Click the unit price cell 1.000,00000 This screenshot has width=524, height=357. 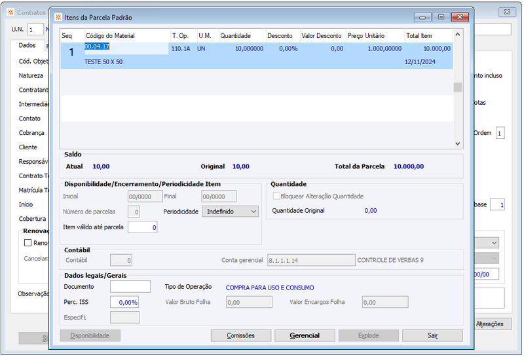click(x=384, y=49)
